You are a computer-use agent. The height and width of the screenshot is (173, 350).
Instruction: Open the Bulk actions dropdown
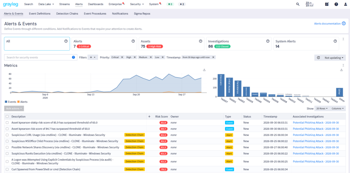point(14,109)
